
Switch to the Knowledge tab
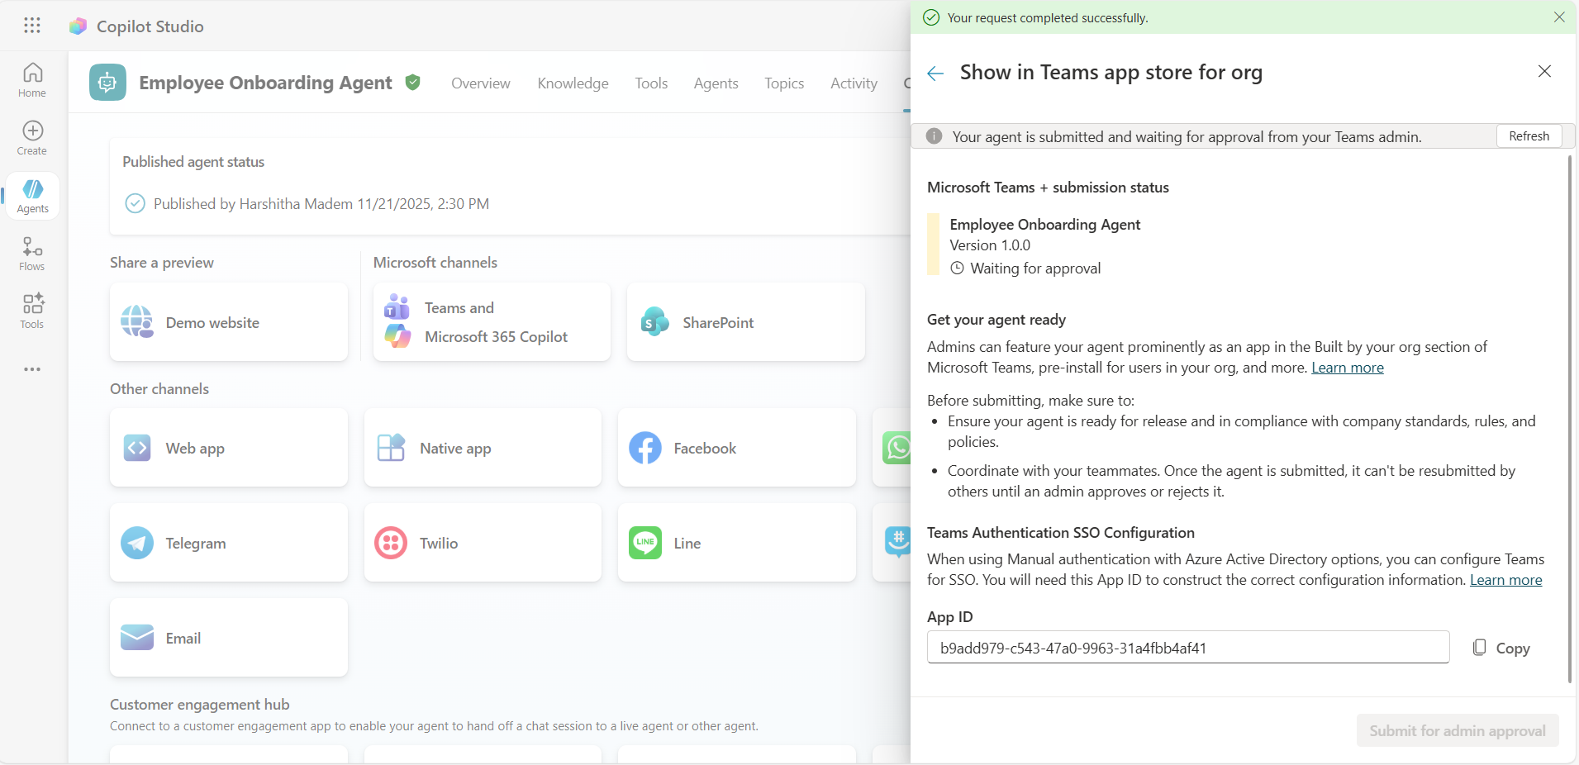(x=573, y=83)
